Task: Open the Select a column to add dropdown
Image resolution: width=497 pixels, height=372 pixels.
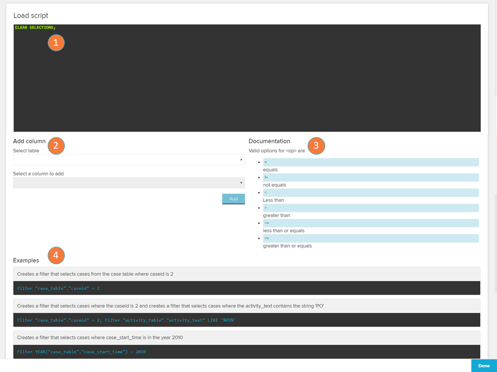Action: [x=129, y=183]
